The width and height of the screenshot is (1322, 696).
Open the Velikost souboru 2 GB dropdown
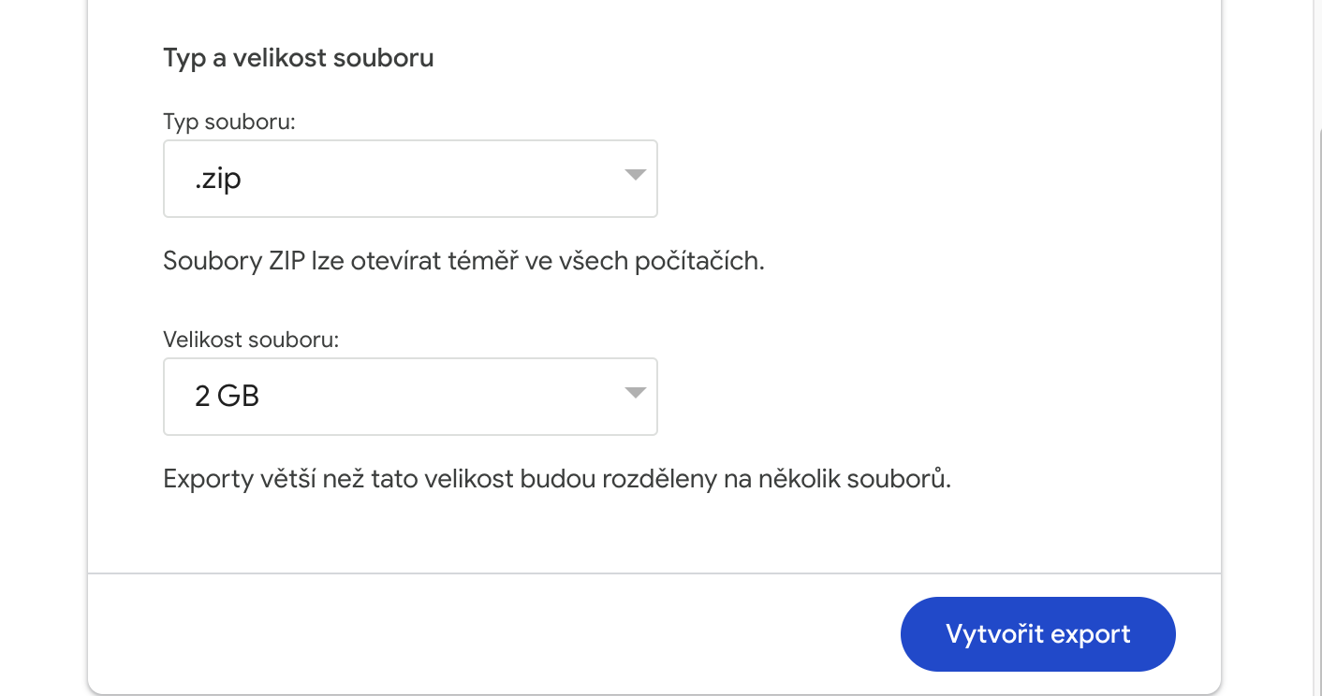410,397
